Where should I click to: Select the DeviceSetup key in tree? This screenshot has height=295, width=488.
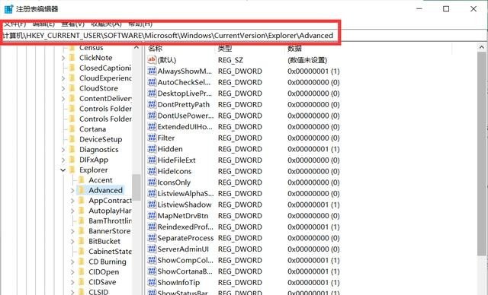pyautogui.click(x=101, y=139)
